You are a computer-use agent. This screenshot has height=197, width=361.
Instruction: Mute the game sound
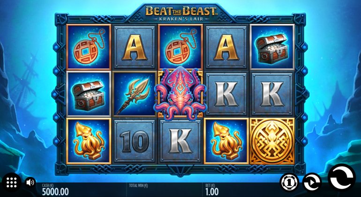pyautogui.click(x=30, y=182)
